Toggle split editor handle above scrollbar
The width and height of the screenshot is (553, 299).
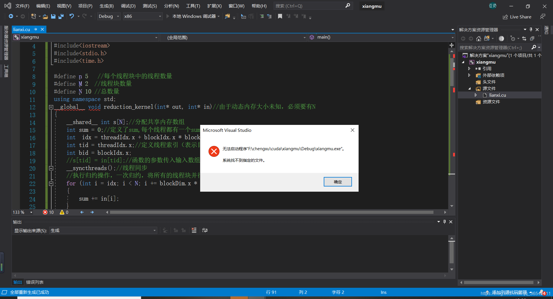pyautogui.click(x=452, y=45)
